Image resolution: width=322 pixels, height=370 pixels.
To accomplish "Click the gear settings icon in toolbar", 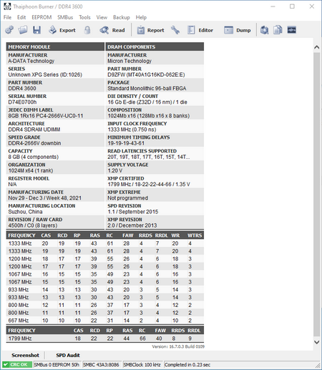I will click(x=9, y=30).
